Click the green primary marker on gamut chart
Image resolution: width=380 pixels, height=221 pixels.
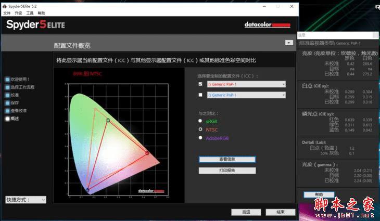(x=108, y=120)
